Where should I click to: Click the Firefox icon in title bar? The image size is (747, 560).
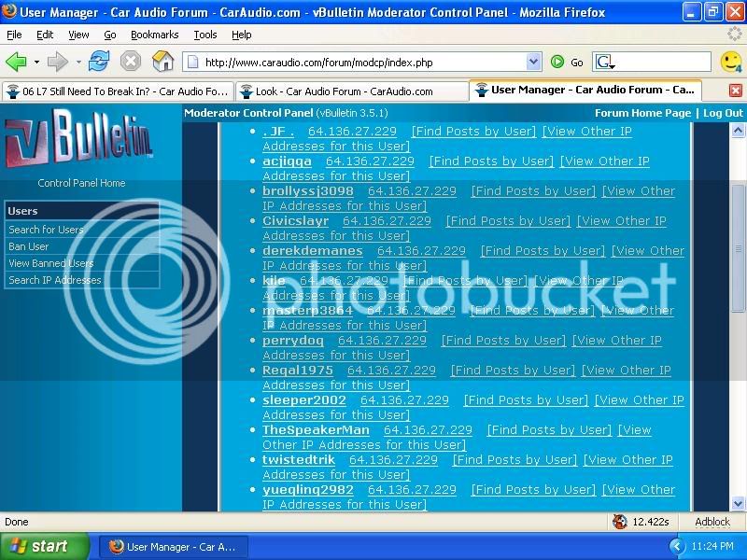9,10
